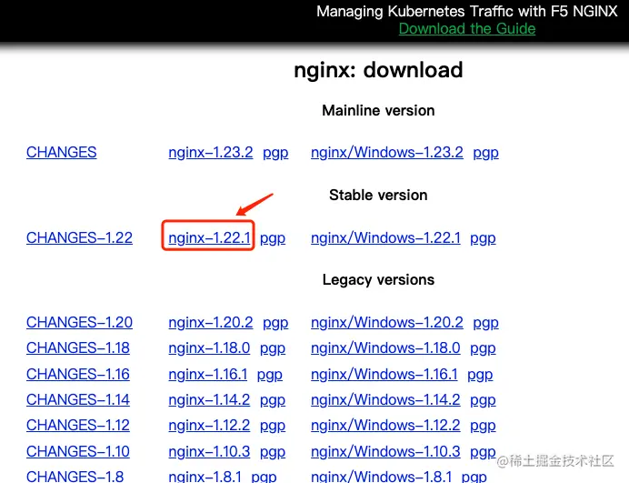Open pgp signature for nginx-1.23.2

tap(275, 154)
